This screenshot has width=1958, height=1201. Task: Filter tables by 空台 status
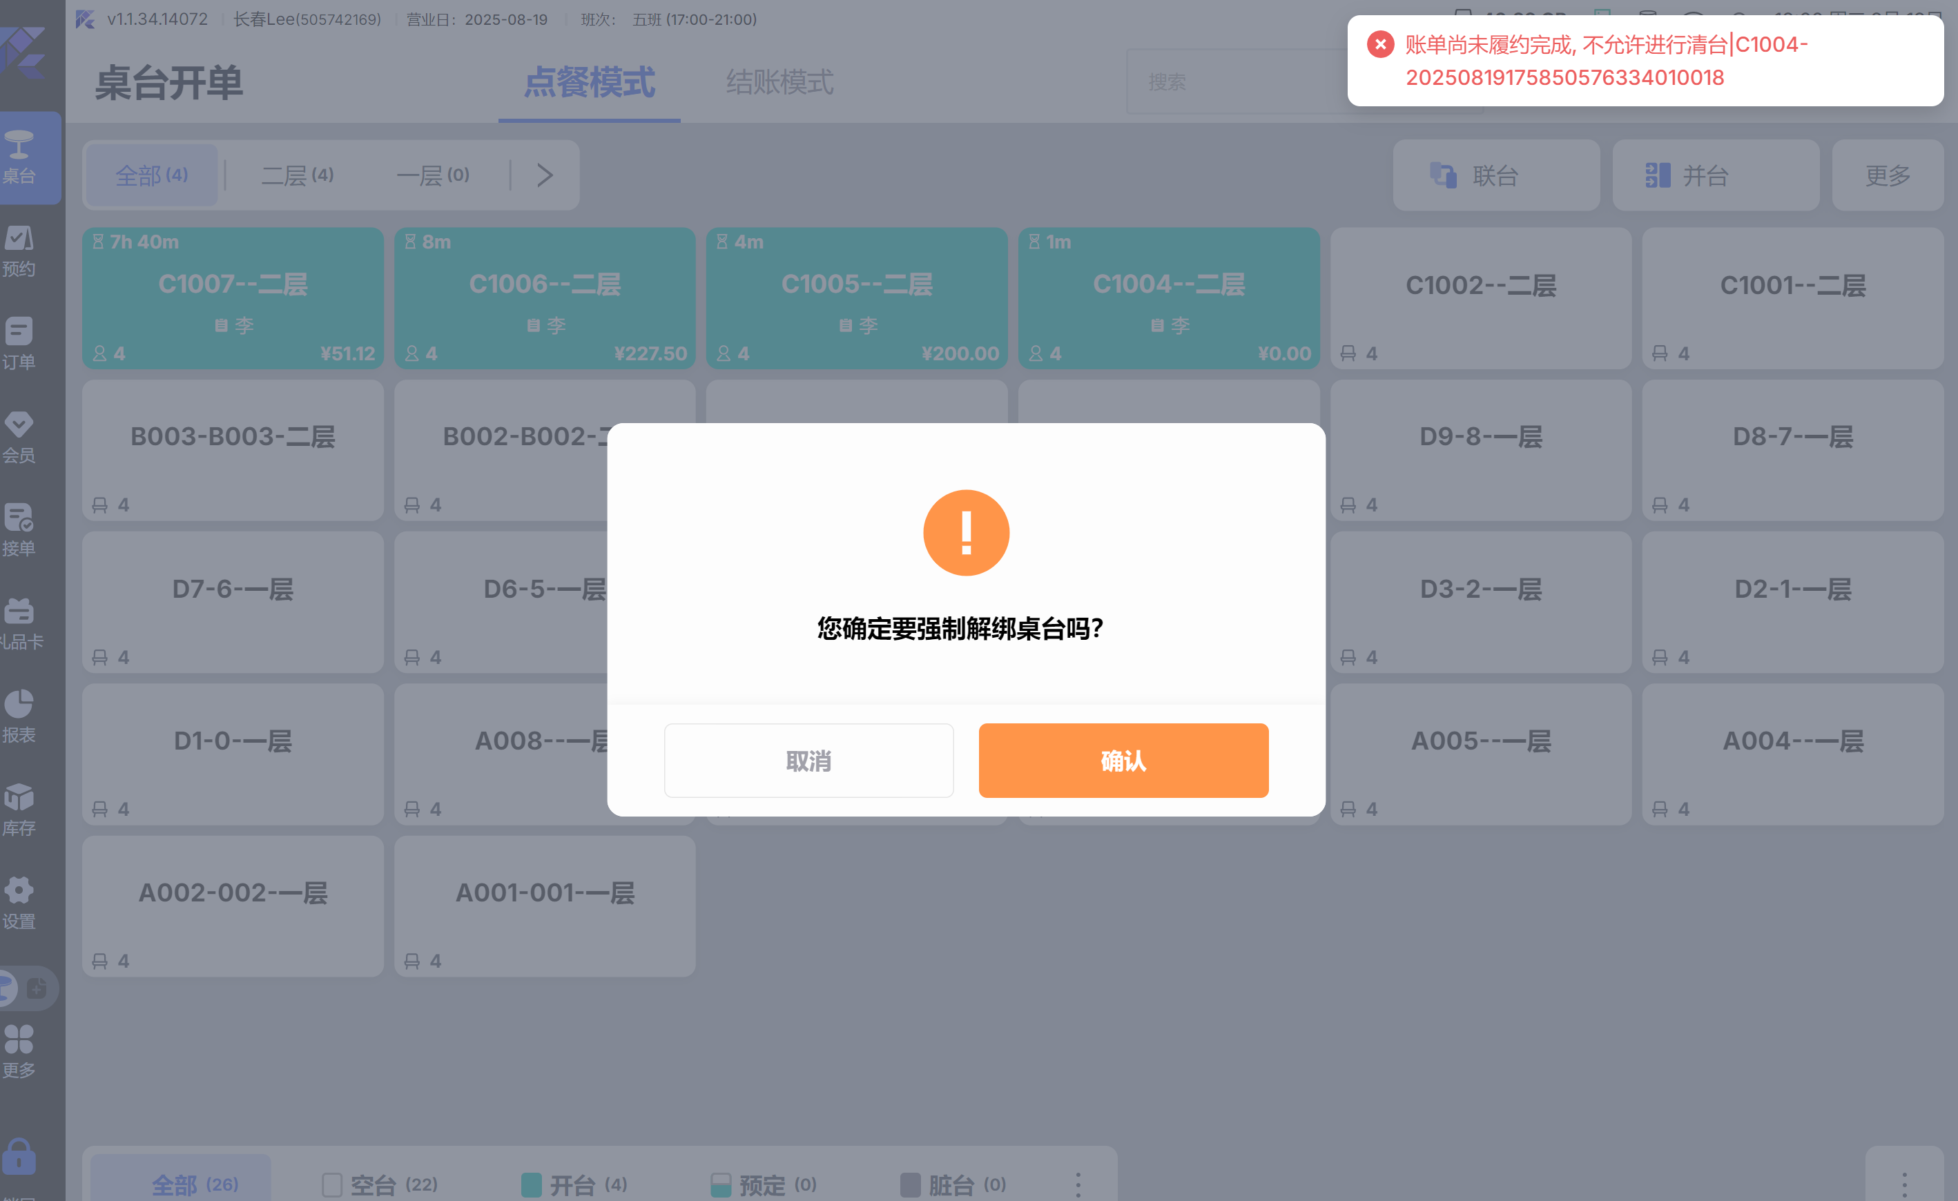(380, 1184)
